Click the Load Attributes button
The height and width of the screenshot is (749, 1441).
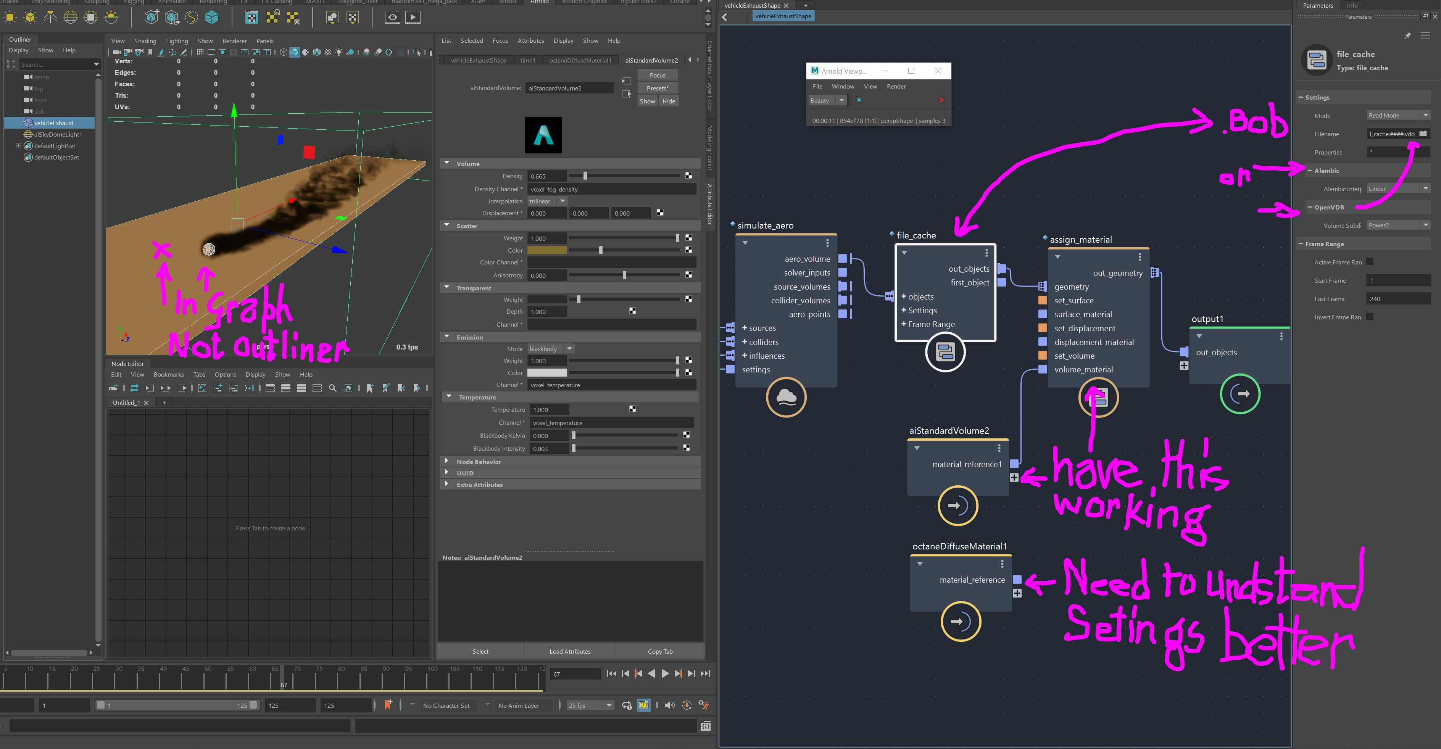pyautogui.click(x=570, y=651)
